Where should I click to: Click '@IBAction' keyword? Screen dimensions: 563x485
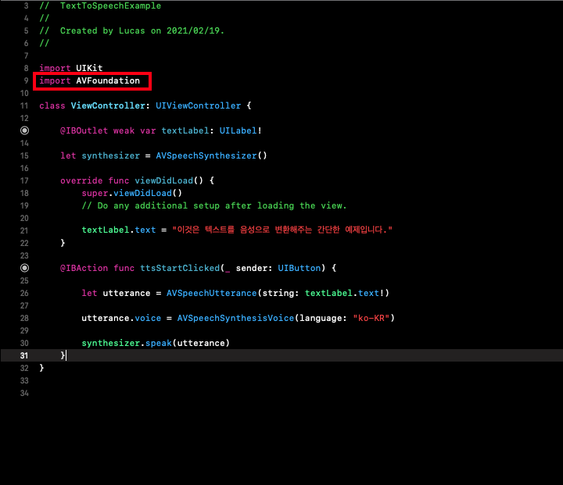[x=84, y=268]
